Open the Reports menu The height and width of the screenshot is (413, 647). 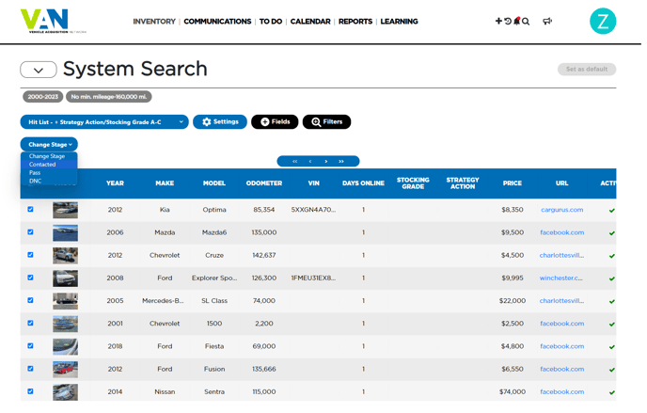coord(355,22)
